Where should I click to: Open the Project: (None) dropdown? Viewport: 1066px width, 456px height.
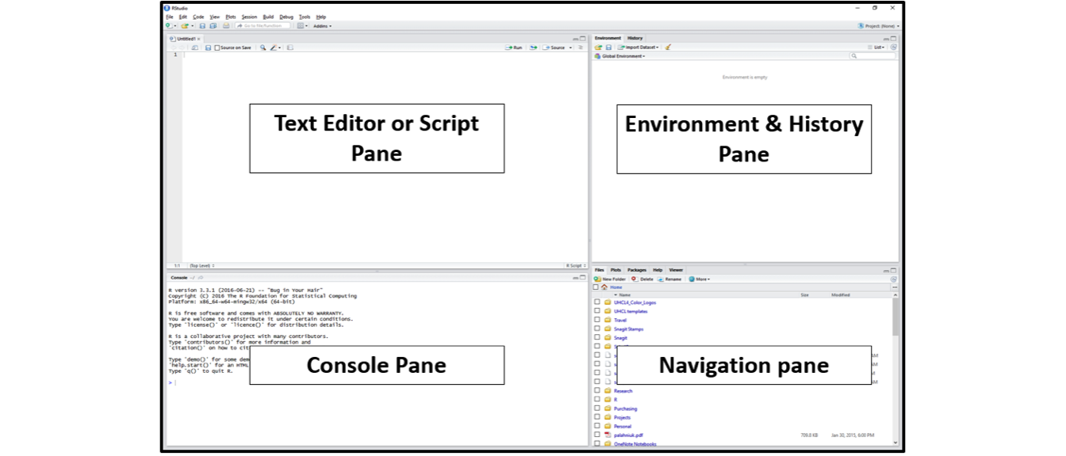coord(879,26)
